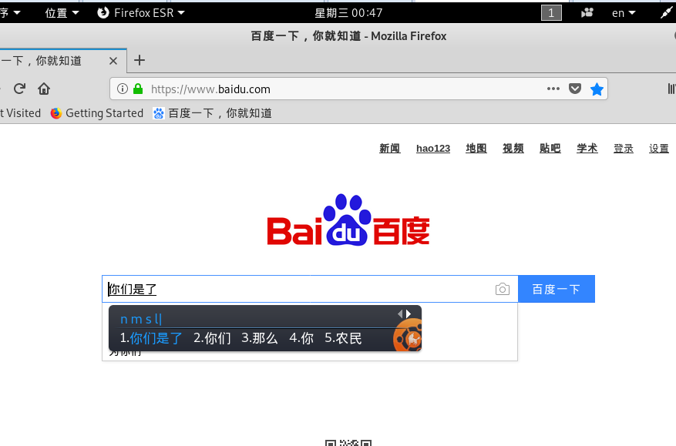Screen dimensions: 676x446
Task: Open Getting Started bookmark
Action: click(97, 113)
